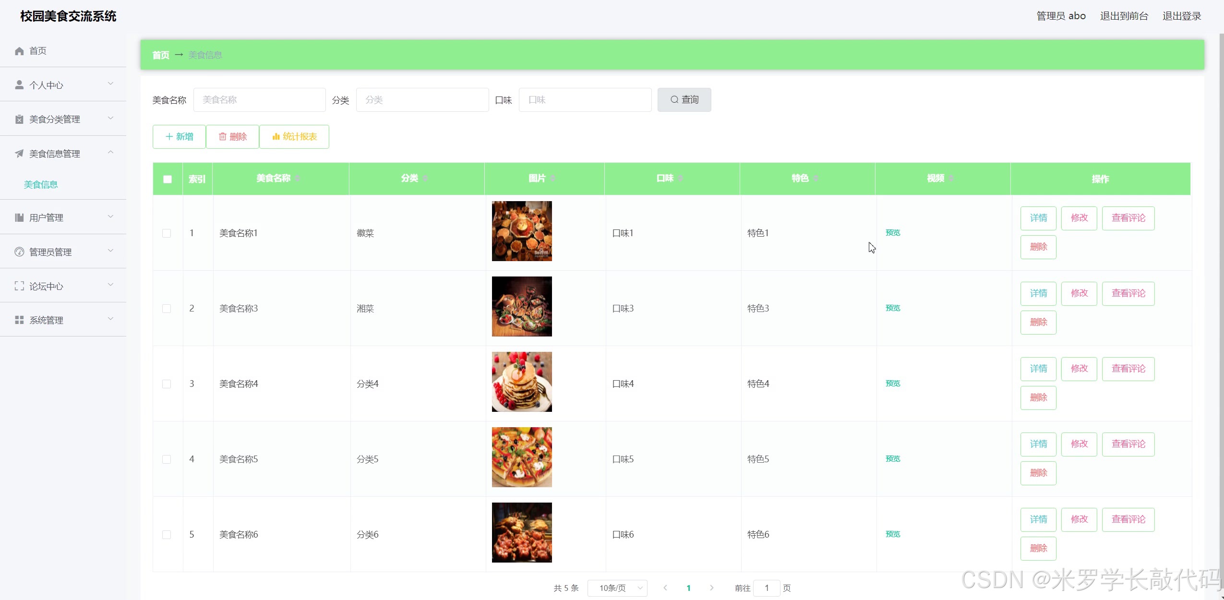Select the 美食信息 submenu item
This screenshot has width=1224, height=600.
(x=41, y=185)
